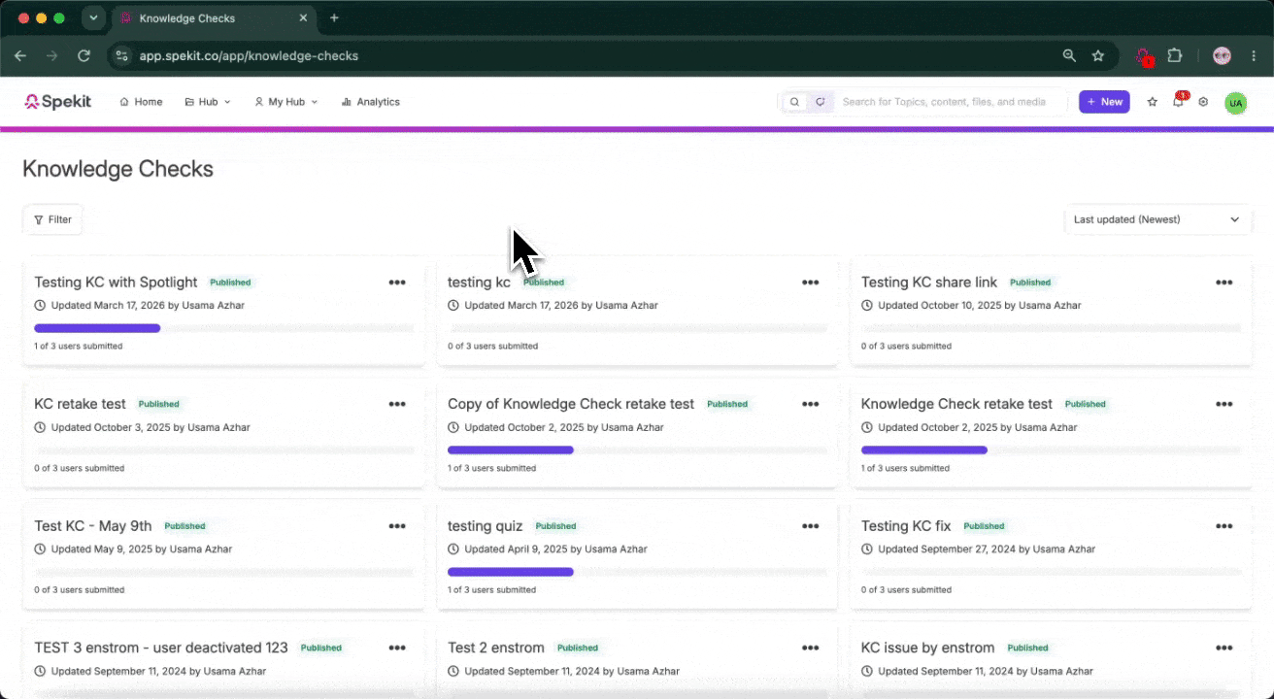Viewport: 1274px width, 699px height.
Task: Reload the page
Action: [x=84, y=55]
